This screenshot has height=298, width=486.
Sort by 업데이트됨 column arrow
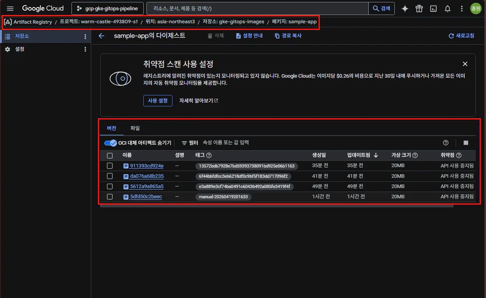[376, 156]
